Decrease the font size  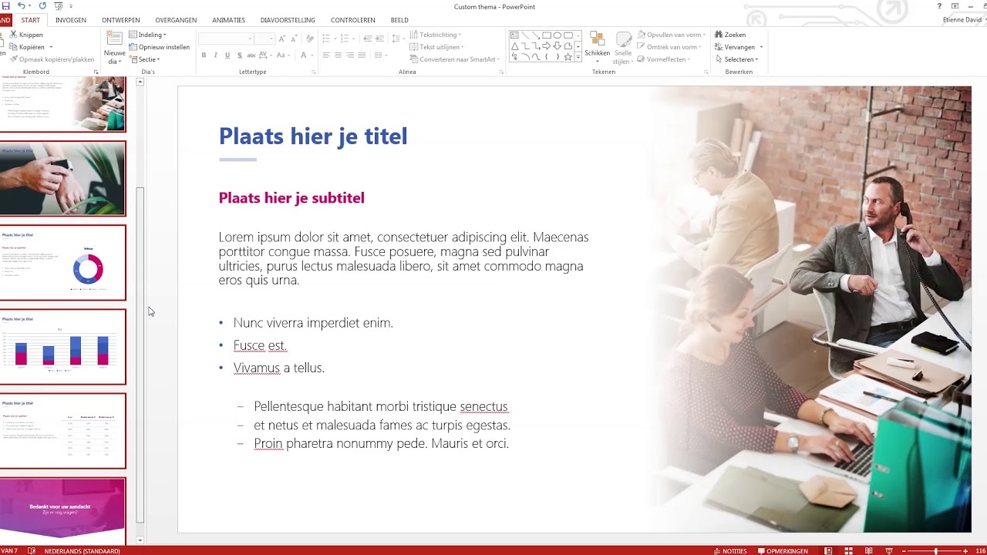pyautogui.click(x=295, y=39)
